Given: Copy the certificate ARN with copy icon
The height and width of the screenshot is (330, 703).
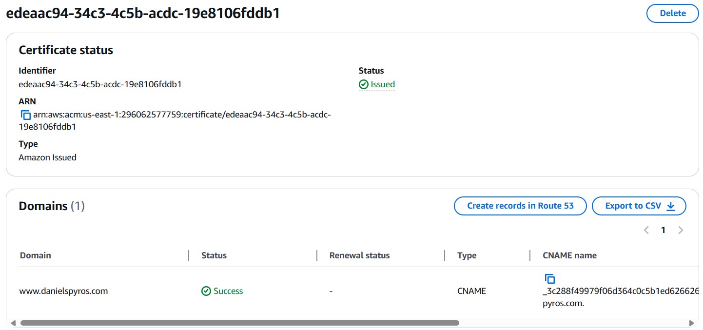Looking at the screenshot, I should pos(25,116).
